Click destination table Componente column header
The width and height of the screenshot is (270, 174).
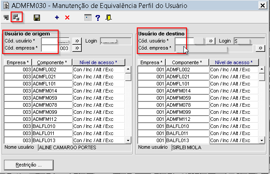tap(187, 62)
